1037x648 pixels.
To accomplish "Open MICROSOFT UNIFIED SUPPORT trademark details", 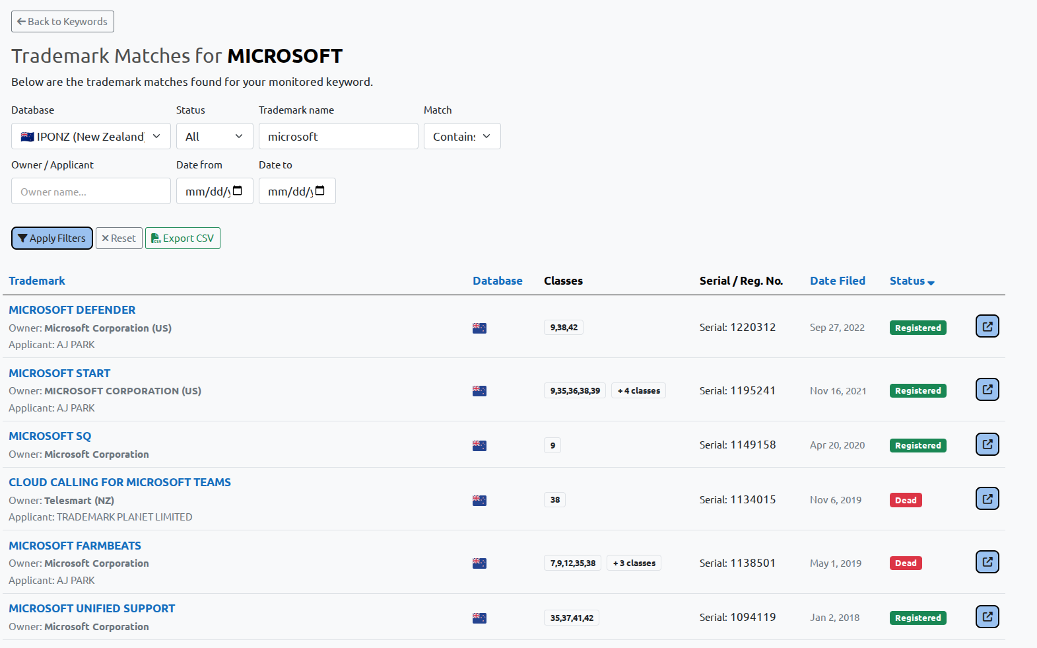I will coord(92,608).
